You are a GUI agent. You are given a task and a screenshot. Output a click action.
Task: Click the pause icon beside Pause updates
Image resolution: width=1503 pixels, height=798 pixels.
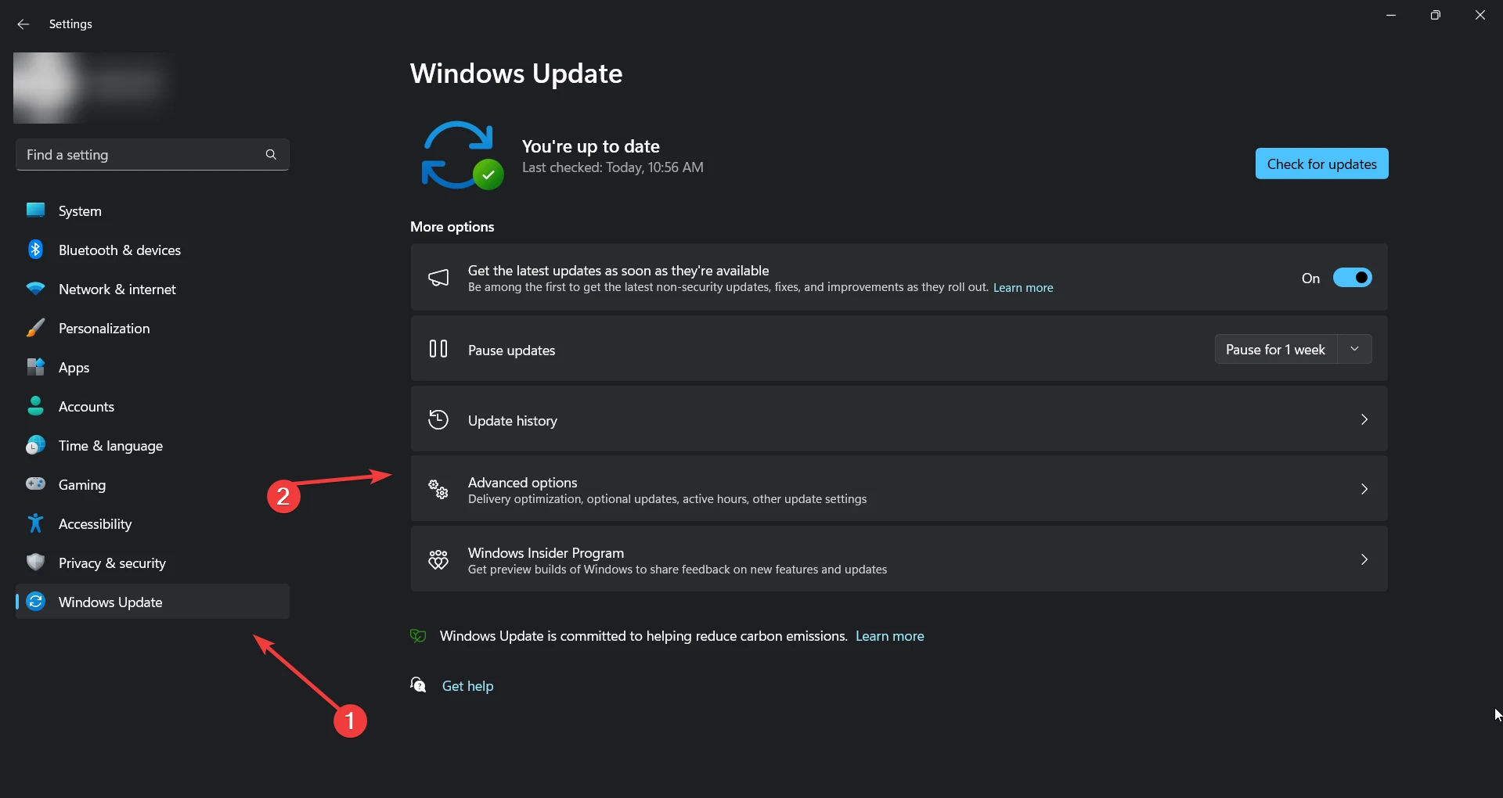(x=438, y=349)
